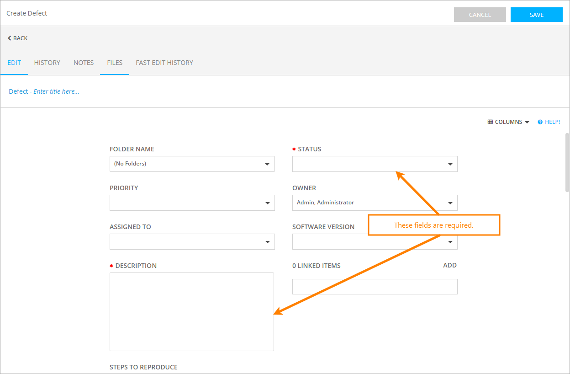570x374 pixels.
Task: Click the vertical scrollbar on the right
Action: click(567, 162)
